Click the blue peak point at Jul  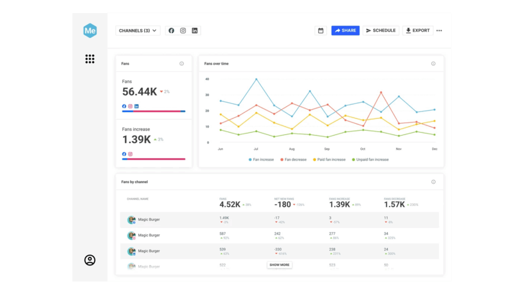256,79
